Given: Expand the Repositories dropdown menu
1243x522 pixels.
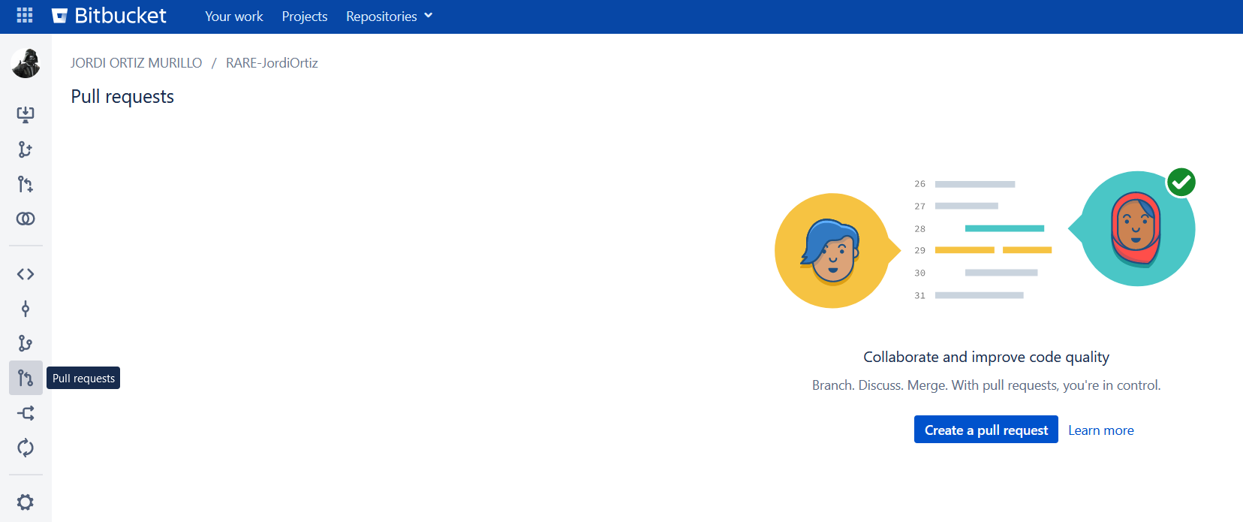Looking at the screenshot, I should coord(389,17).
